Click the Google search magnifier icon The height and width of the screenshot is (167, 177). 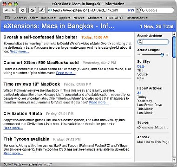(142, 10)
